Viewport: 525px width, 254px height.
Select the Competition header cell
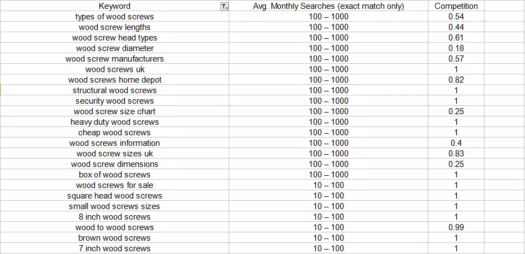456,6
